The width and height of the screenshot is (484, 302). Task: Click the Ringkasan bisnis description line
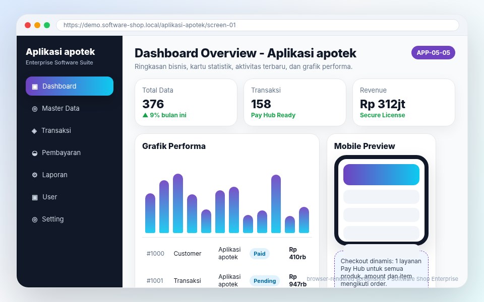coord(243,66)
